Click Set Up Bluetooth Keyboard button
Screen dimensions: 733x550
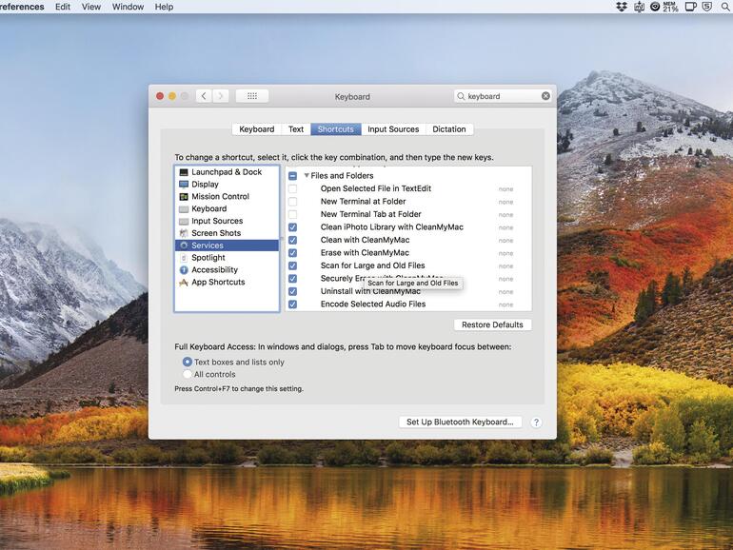460,422
